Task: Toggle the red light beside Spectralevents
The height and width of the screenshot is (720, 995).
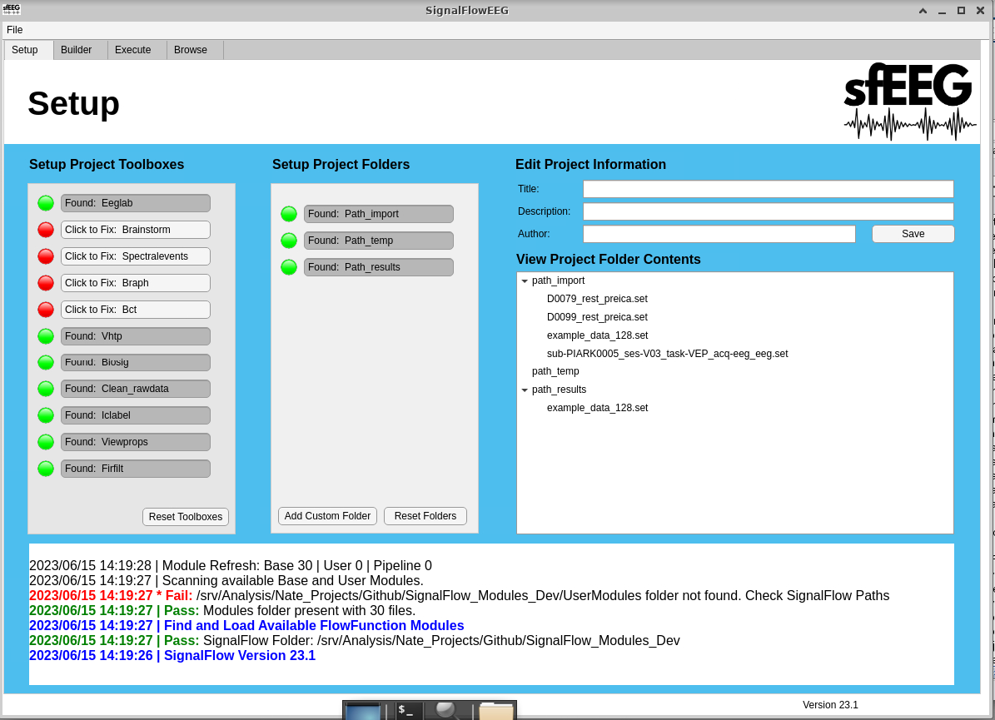Action: [x=46, y=256]
